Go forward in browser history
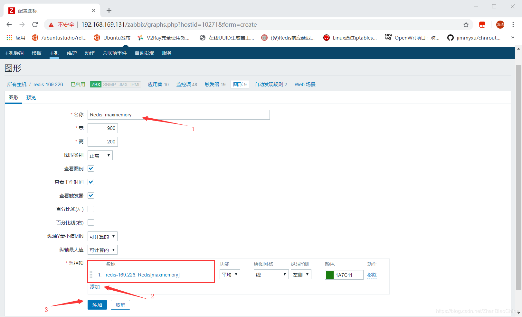This screenshot has height=317, width=522. (22, 24)
